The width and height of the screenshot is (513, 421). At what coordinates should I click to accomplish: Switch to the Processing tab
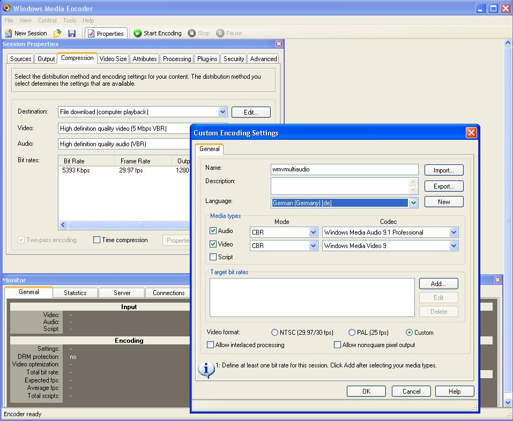177,59
